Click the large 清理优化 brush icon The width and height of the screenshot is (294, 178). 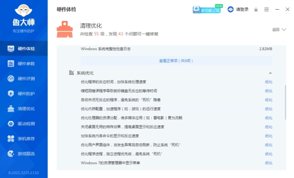65,29
